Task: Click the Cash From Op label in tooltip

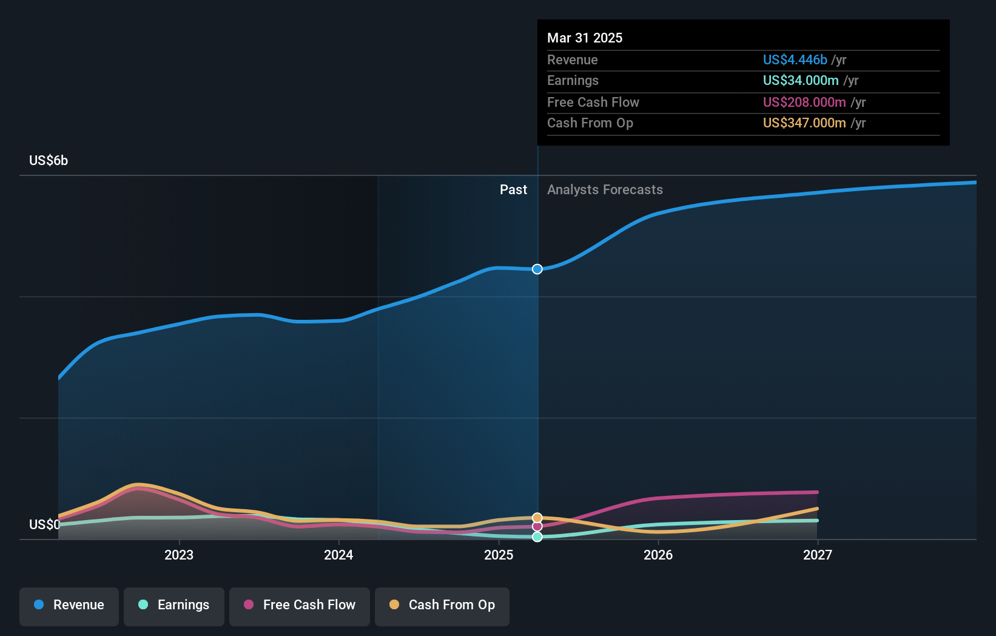Action: pos(590,123)
